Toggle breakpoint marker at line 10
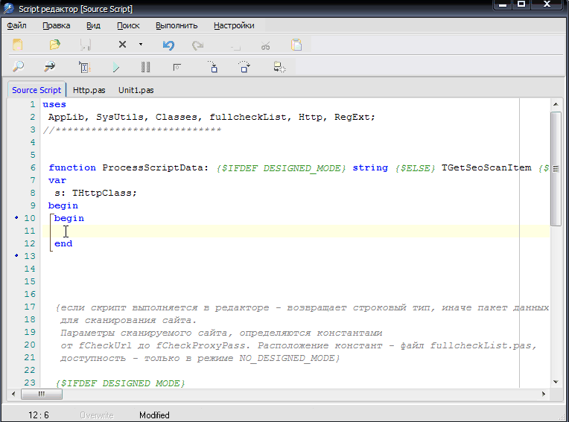This screenshot has width=569, height=422. [16, 219]
